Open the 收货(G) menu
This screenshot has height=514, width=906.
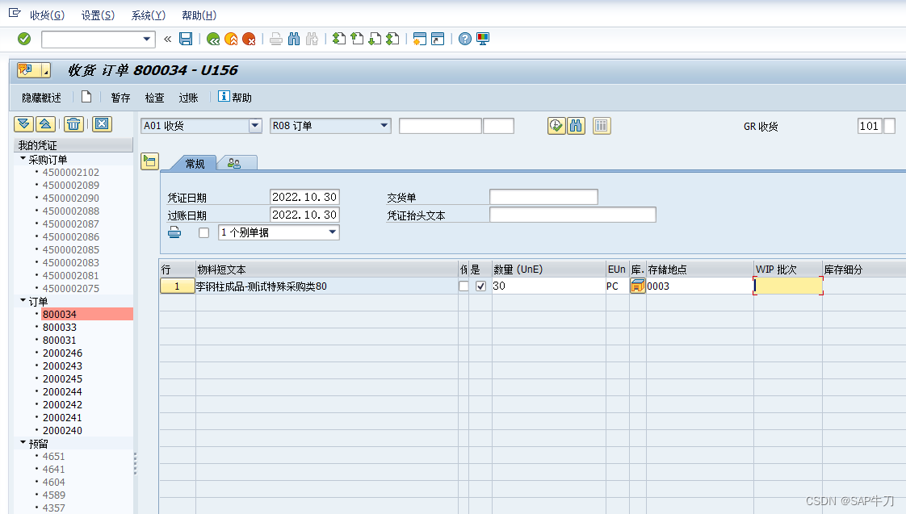click(48, 15)
